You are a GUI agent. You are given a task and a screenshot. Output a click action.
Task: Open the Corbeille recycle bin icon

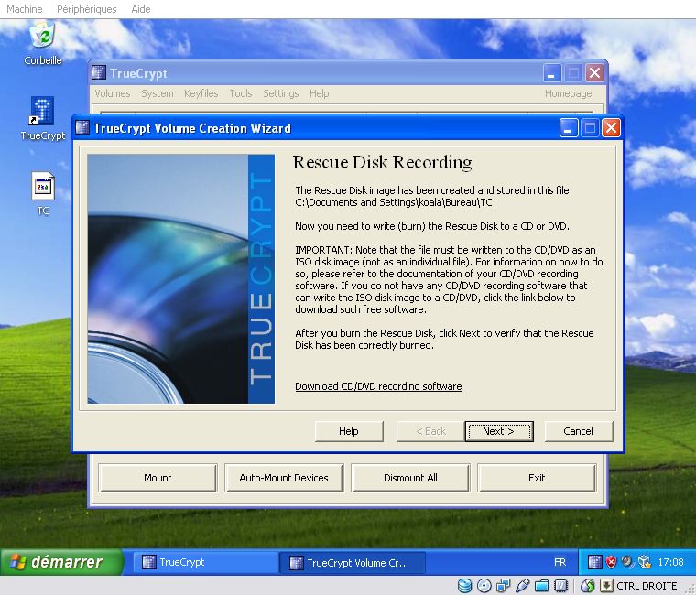tap(43, 36)
